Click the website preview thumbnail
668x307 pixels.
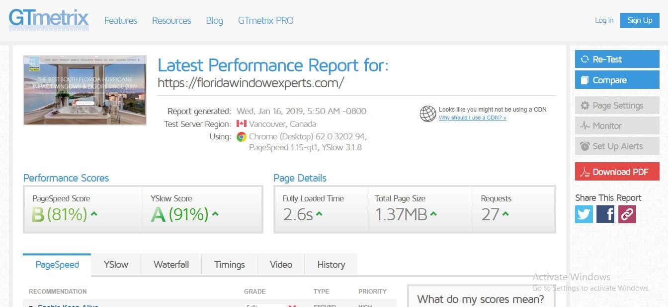pos(84,90)
